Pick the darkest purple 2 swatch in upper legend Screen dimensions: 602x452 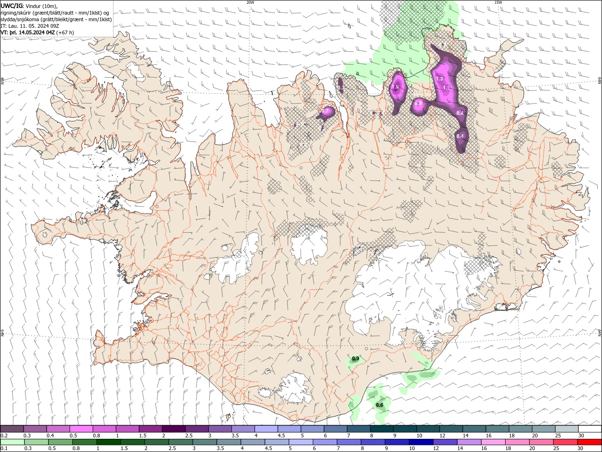coord(174,429)
